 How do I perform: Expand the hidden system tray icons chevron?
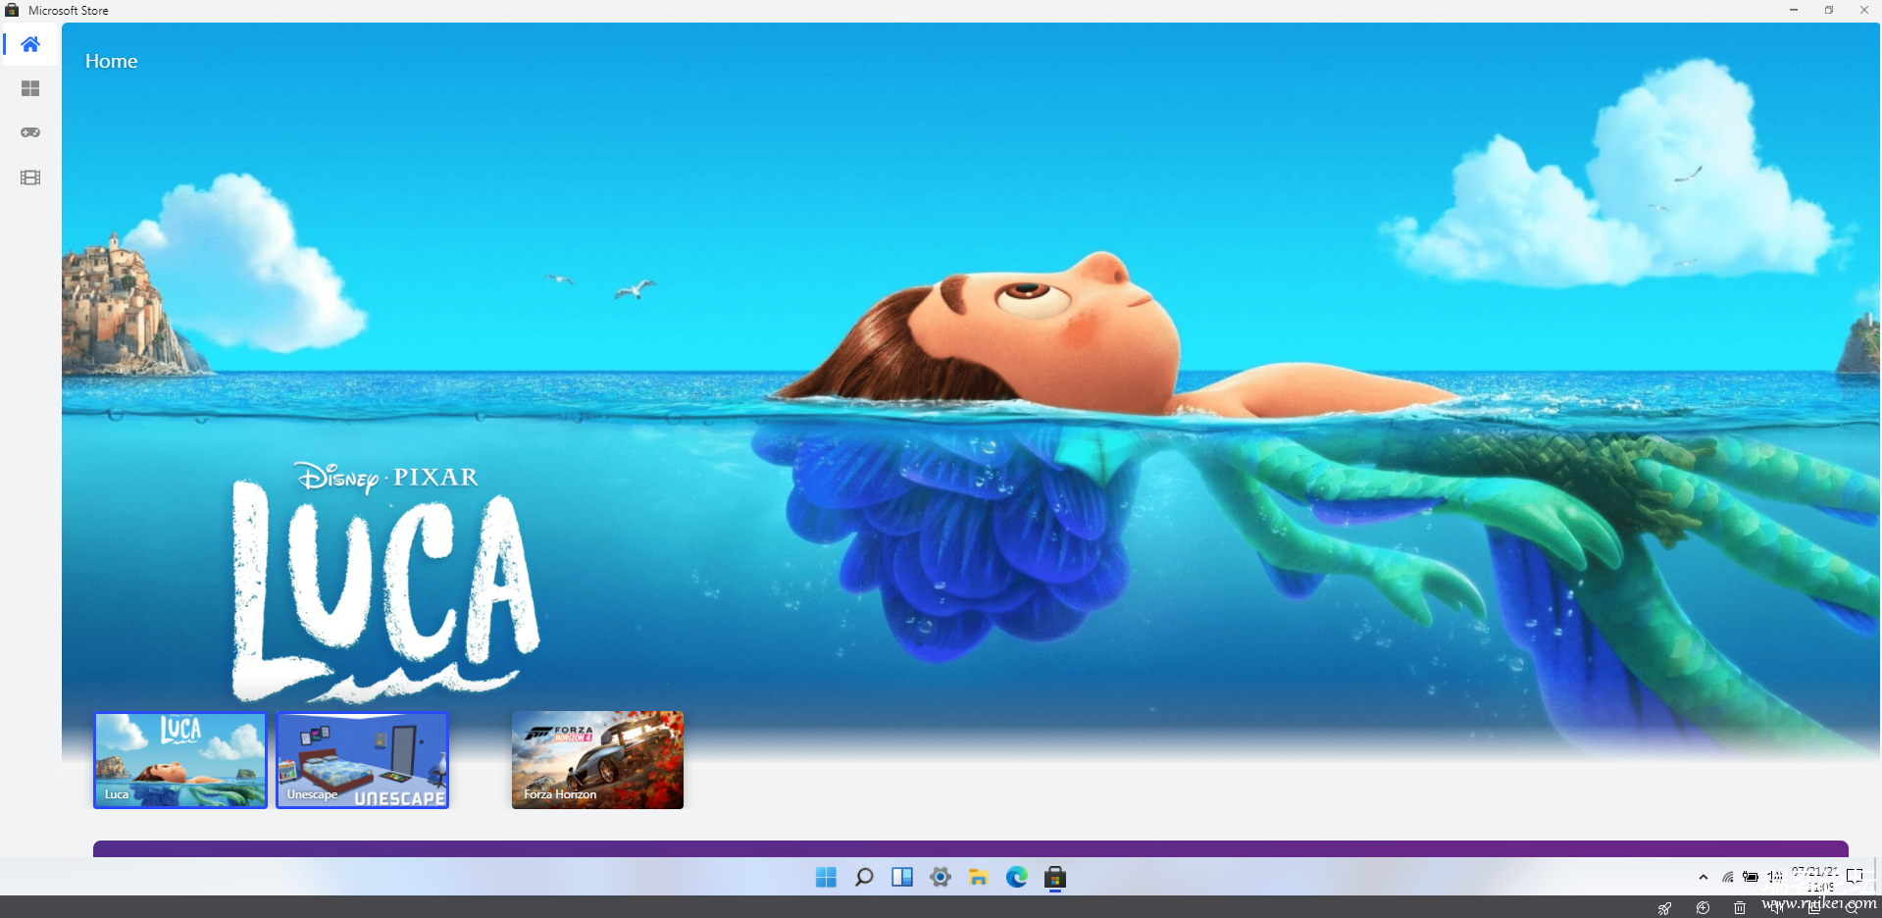point(1704,877)
